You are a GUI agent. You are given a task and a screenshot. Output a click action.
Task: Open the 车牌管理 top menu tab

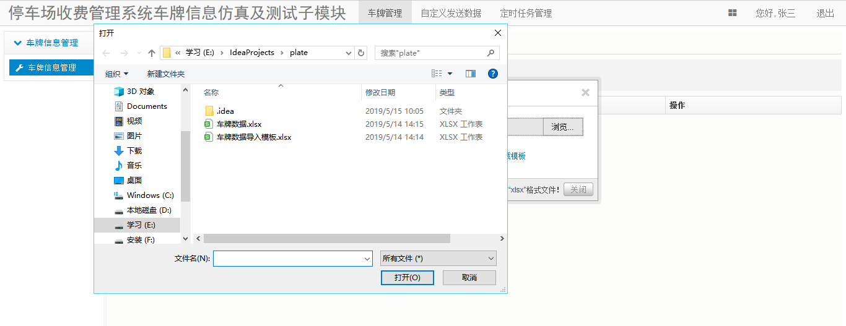tap(385, 13)
